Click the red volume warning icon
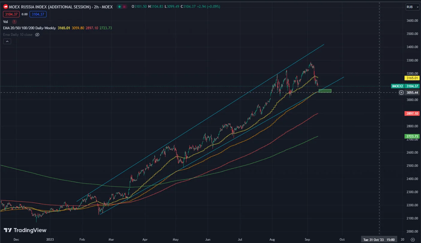421x243 pixels. (x=14, y=21)
